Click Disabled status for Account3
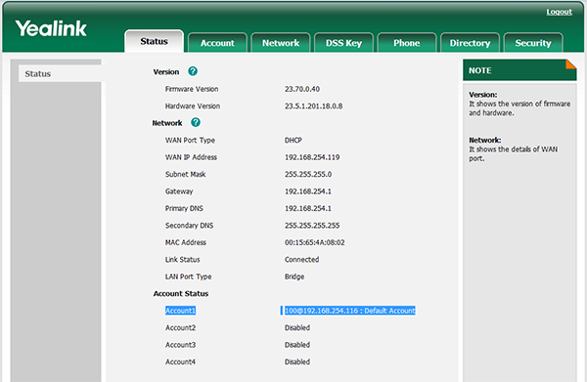This screenshot has width=587, height=382. (297, 345)
